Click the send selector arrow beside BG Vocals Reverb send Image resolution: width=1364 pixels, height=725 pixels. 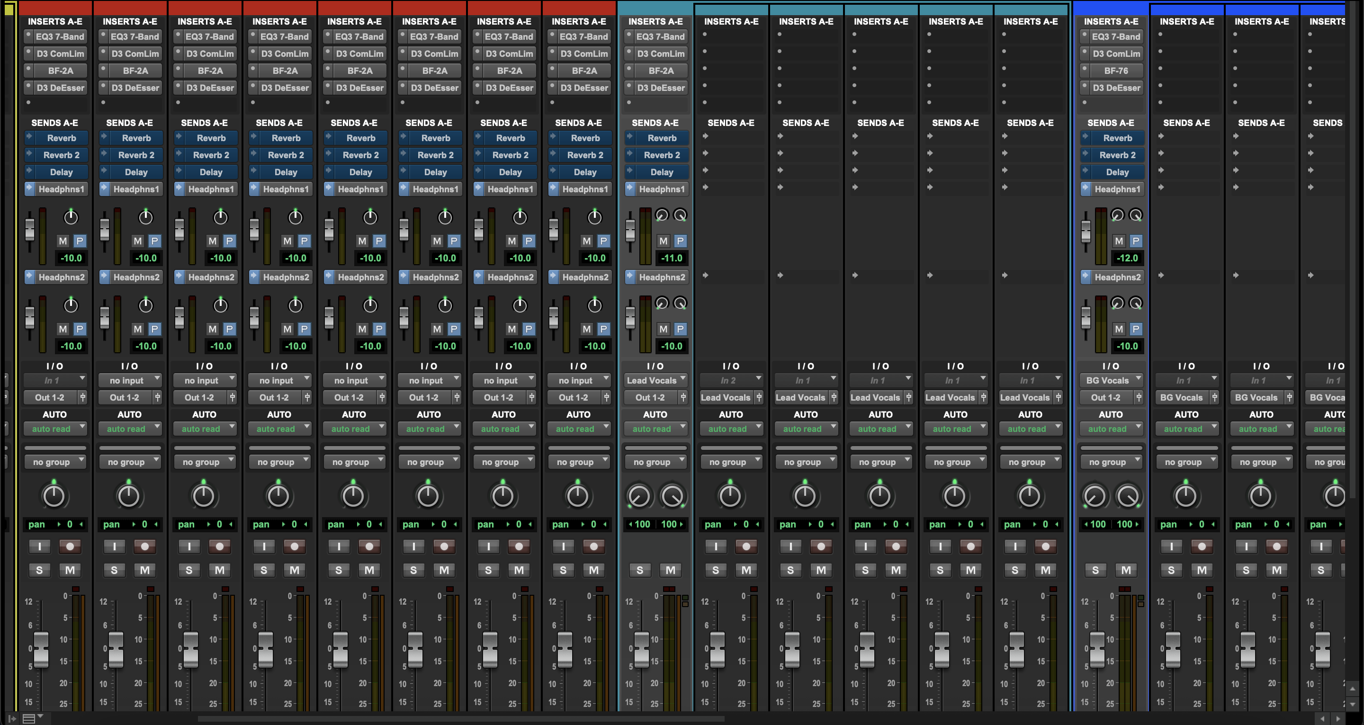(1086, 137)
